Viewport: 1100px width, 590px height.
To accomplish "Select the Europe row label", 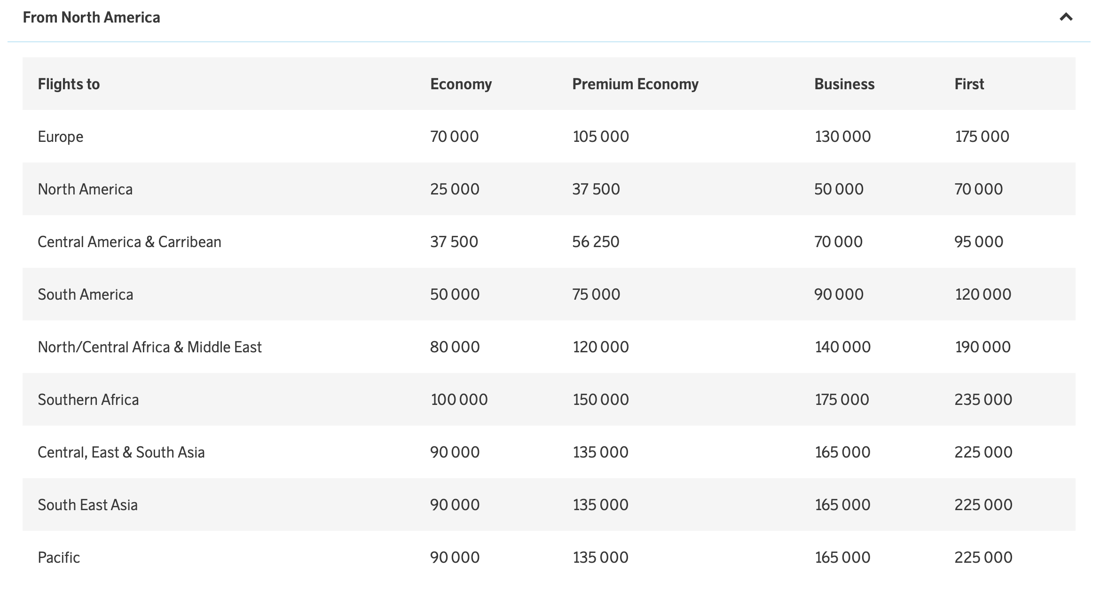I will point(61,137).
